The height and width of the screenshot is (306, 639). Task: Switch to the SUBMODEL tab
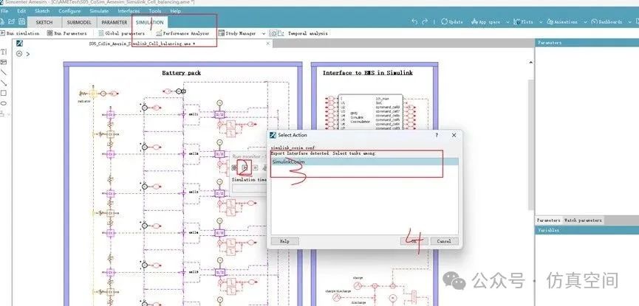pyautogui.click(x=78, y=23)
